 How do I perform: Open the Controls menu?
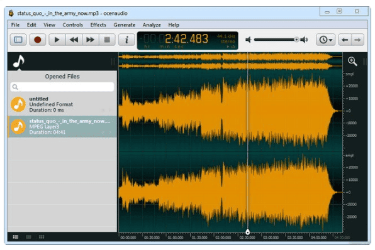(x=73, y=25)
